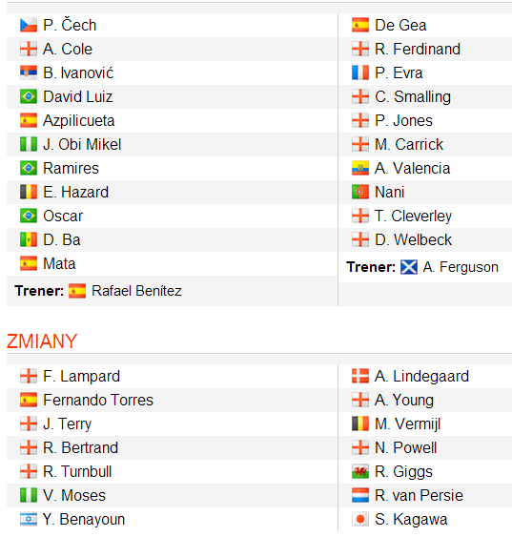The image size is (512, 537).
Task: Click the Wales flag beside R. Giggs
Action: [360, 471]
